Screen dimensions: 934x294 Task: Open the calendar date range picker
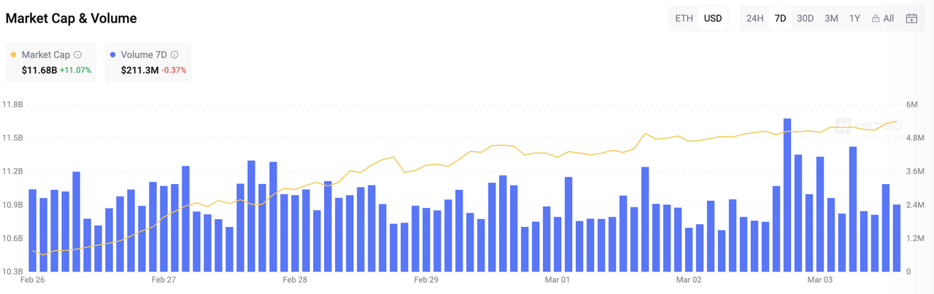(x=911, y=18)
